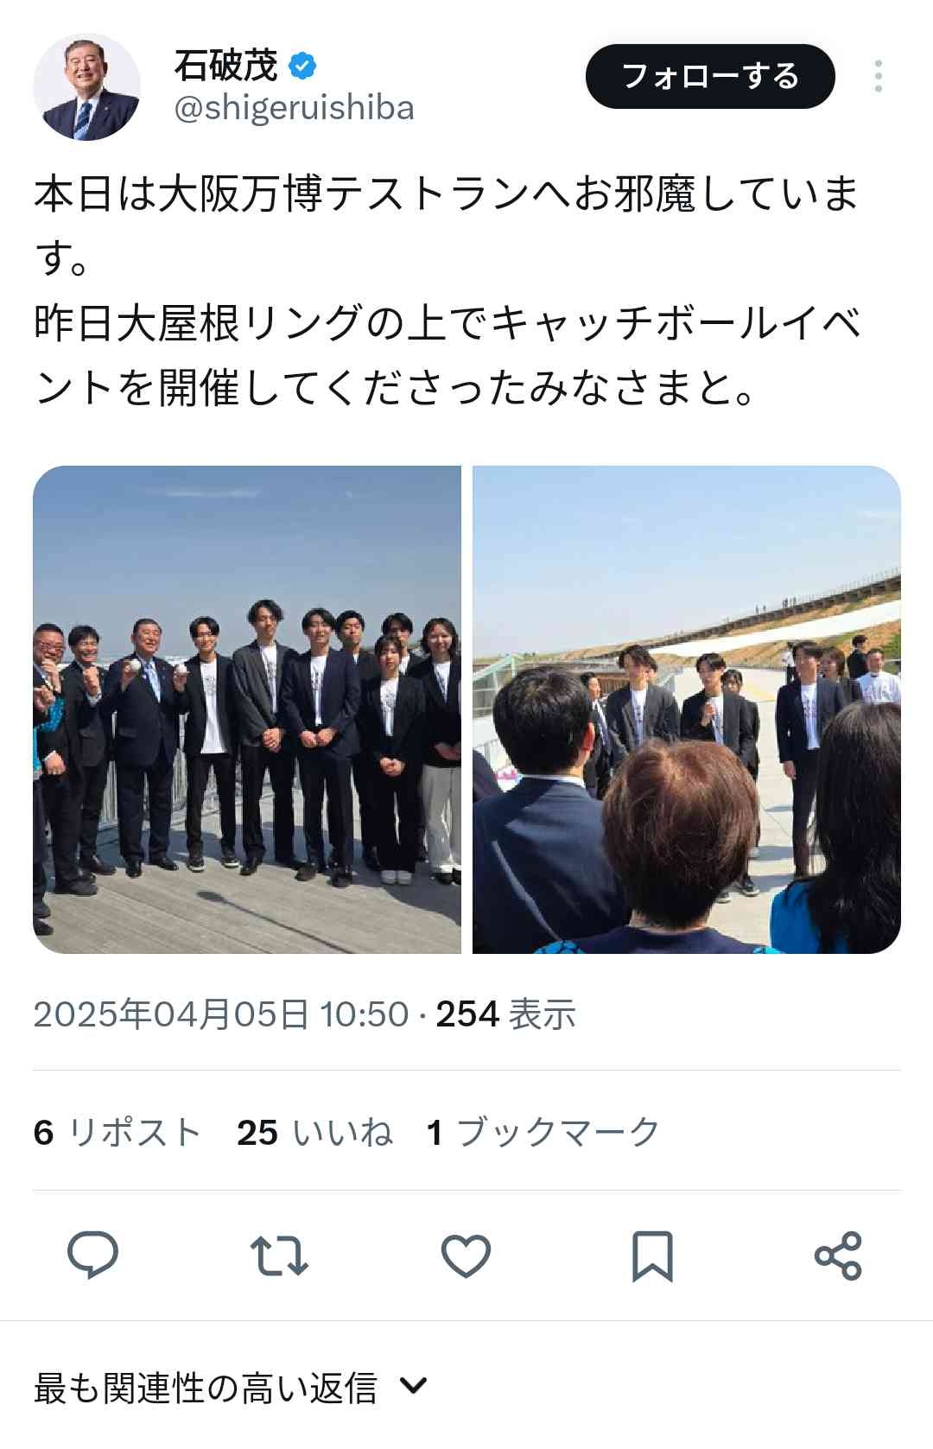Image resolution: width=933 pixels, height=1449 pixels.
Task: Open left group photo thumbnail
Action: click(x=247, y=709)
